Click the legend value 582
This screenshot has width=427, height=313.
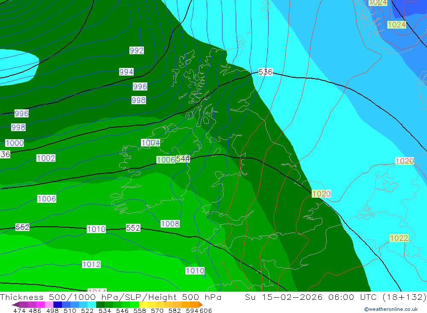click(174, 311)
